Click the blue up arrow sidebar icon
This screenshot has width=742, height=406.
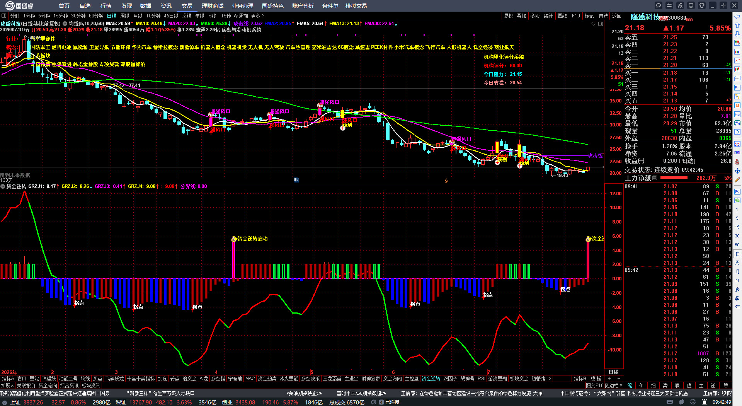click(x=737, y=25)
